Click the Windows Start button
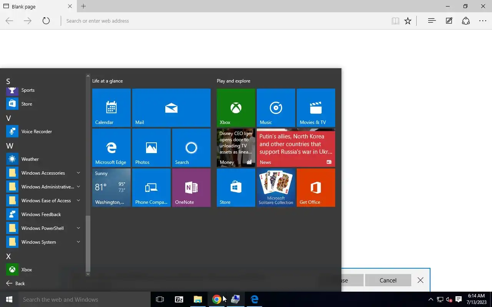The image size is (492, 307). (9, 299)
